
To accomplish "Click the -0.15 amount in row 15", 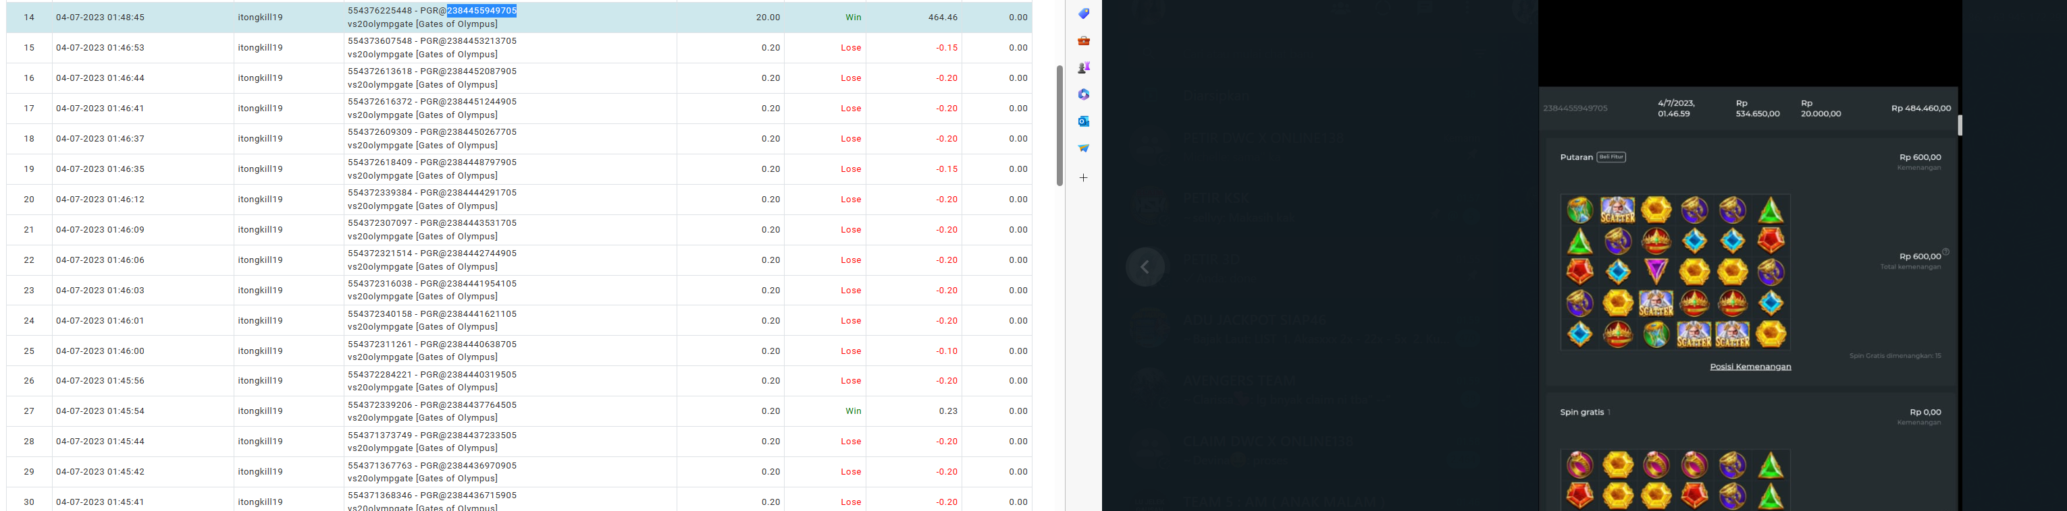I will click(x=947, y=47).
